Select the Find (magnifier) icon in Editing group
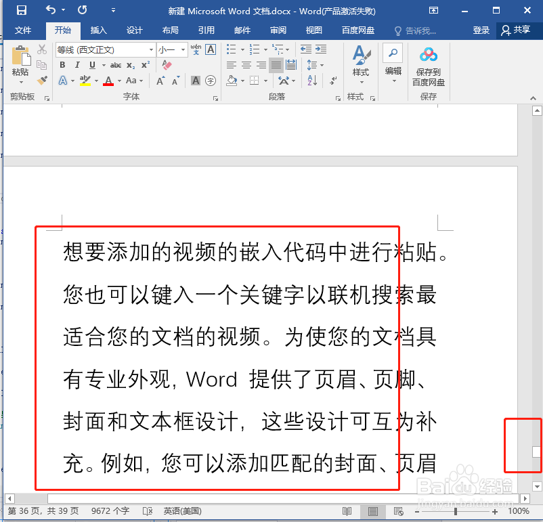 tap(393, 54)
